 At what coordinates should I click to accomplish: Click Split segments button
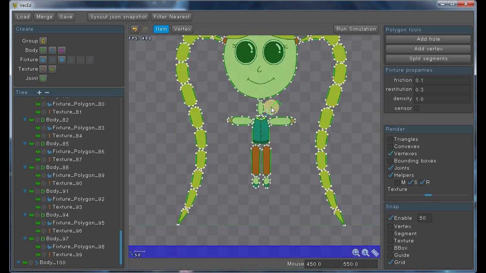[x=428, y=59]
